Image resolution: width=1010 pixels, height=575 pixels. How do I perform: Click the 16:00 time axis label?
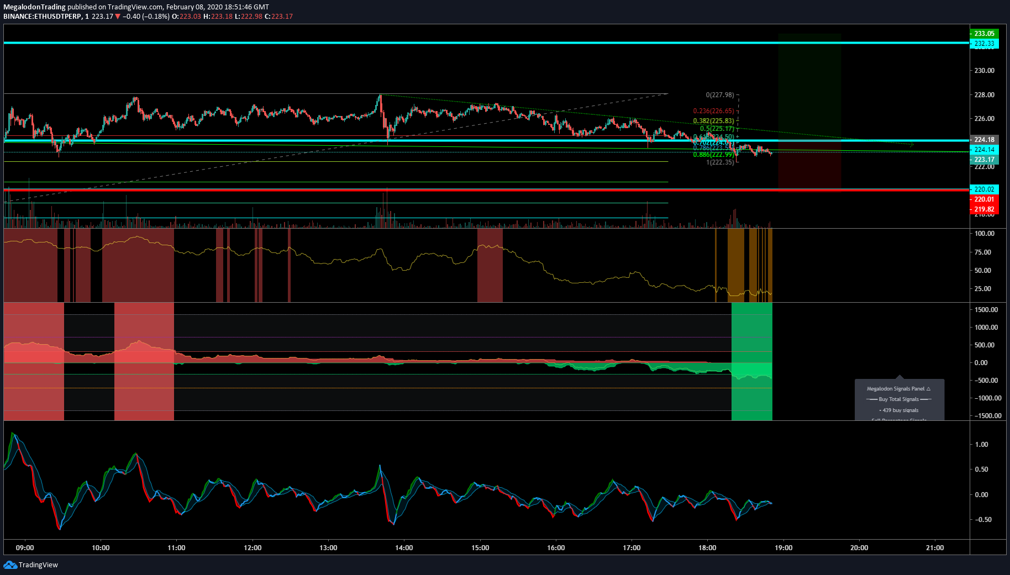(x=556, y=548)
